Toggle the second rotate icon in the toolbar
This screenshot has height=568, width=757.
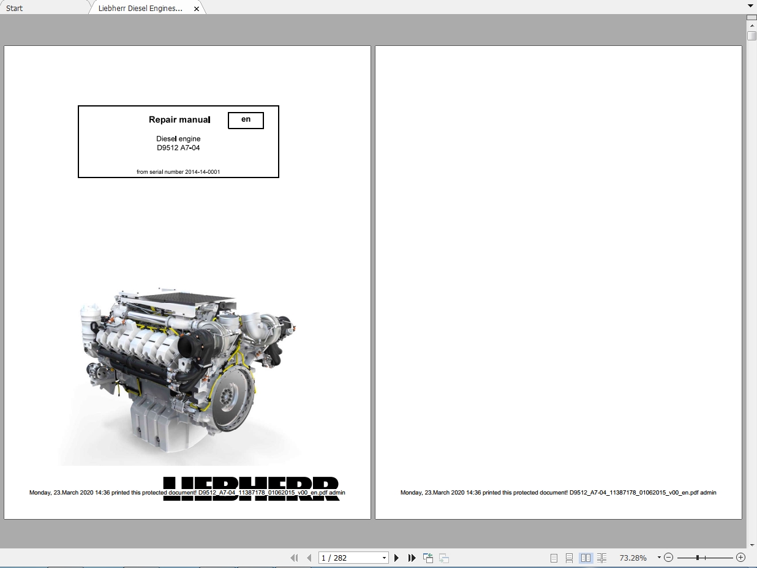click(x=443, y=558)
